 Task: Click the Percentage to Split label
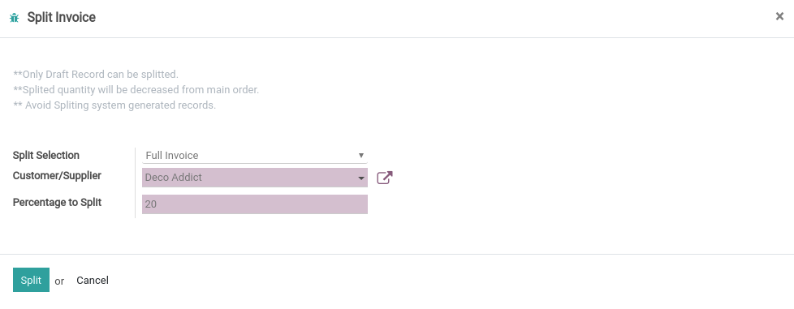coord(57,202)
